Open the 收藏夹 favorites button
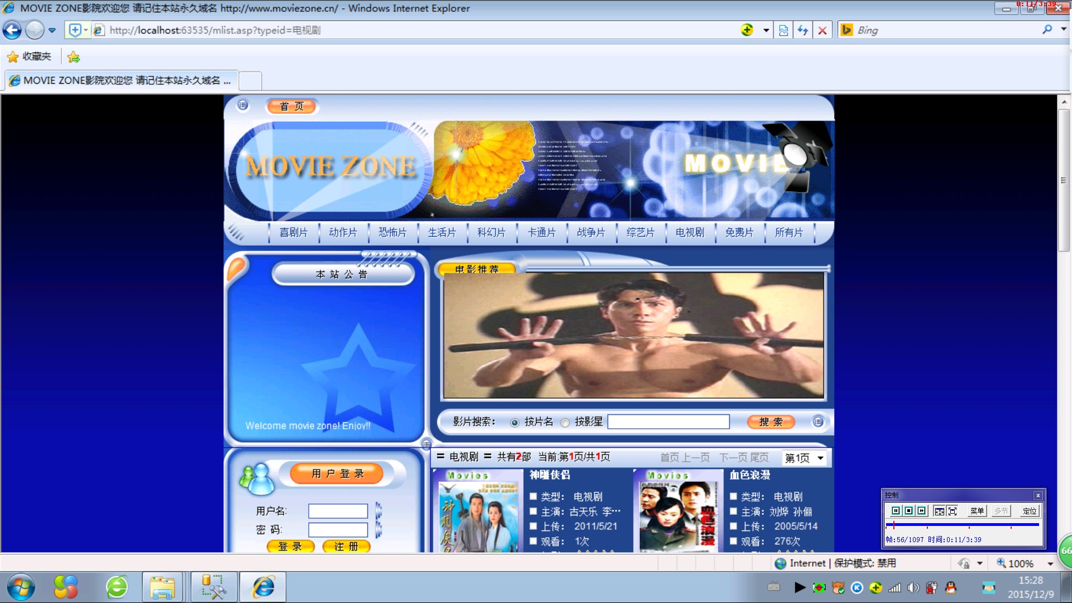Image resolution: width=1072 pixels, height=603 pixels. click(x=29, y=56)
